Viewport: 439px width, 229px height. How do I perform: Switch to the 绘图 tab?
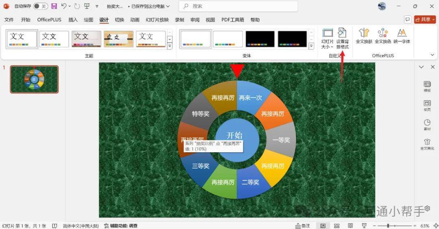coord(89,19)
